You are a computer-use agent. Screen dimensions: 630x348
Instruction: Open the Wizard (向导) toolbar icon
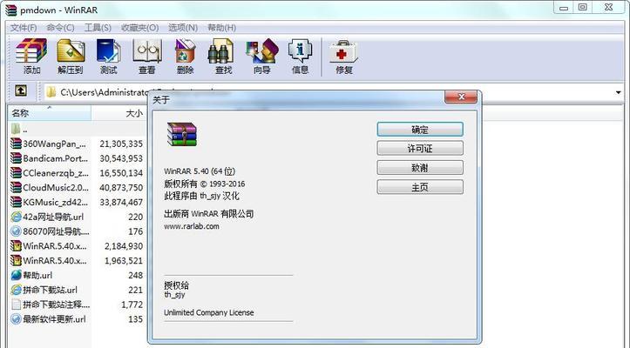262,51
